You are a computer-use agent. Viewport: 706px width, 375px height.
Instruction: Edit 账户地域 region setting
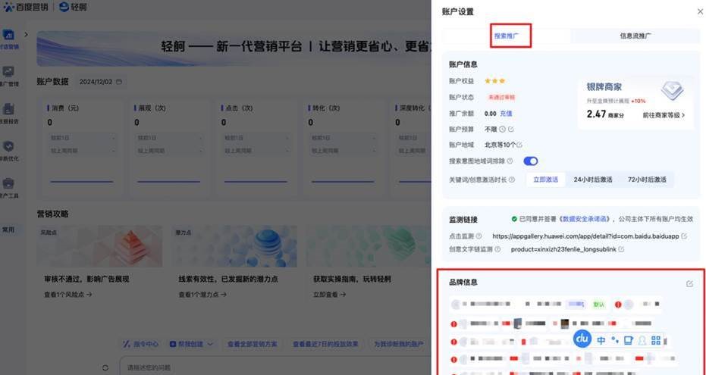tap(519, 145)
